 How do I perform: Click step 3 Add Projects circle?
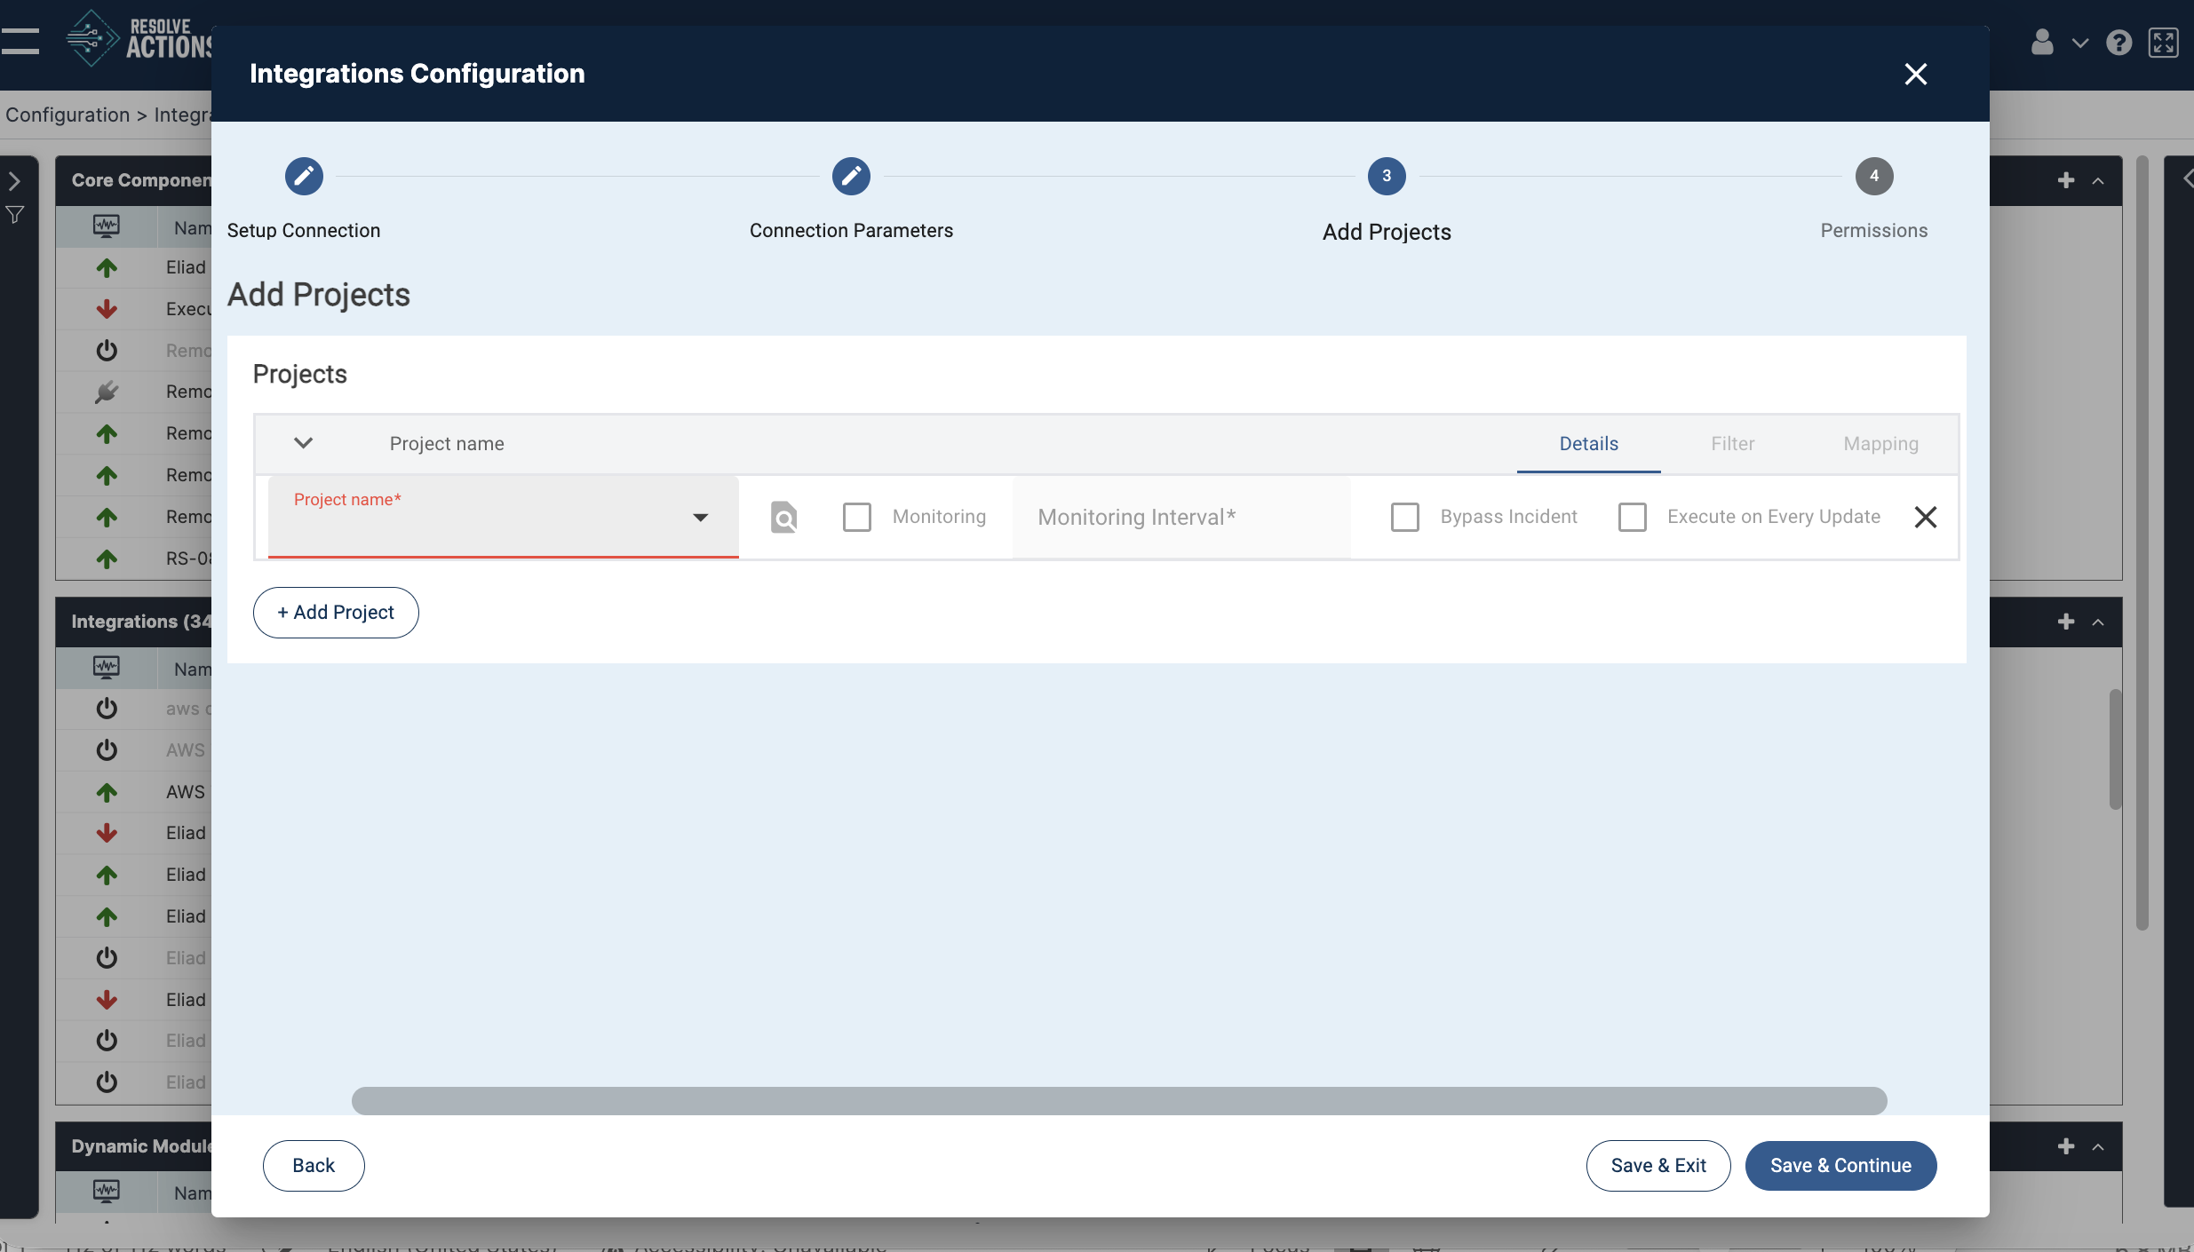coord(1387,176)
